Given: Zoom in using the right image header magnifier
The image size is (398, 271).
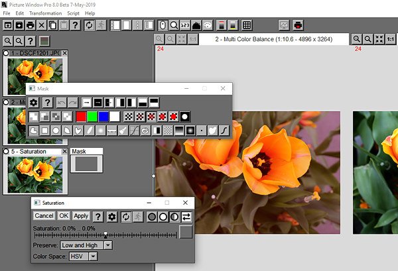Looking at the screenshot, I should click(357, 39).
